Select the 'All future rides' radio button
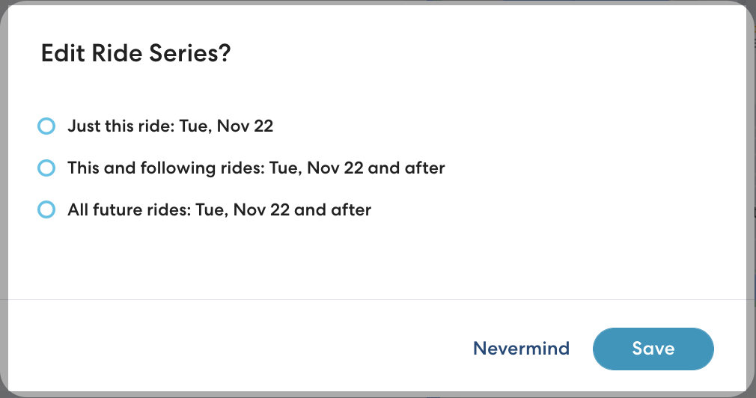756x398 pixels. point(46,210)
